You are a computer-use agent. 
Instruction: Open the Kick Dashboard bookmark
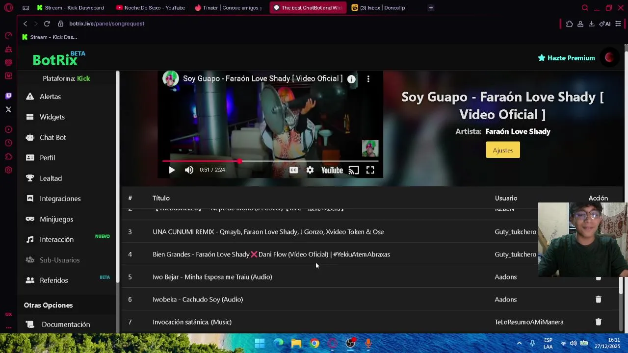[50, 37]
